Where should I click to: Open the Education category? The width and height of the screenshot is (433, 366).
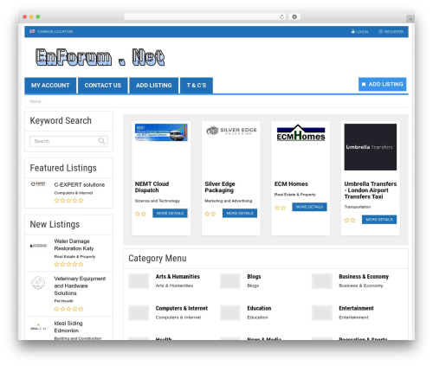tap(259, 308)
